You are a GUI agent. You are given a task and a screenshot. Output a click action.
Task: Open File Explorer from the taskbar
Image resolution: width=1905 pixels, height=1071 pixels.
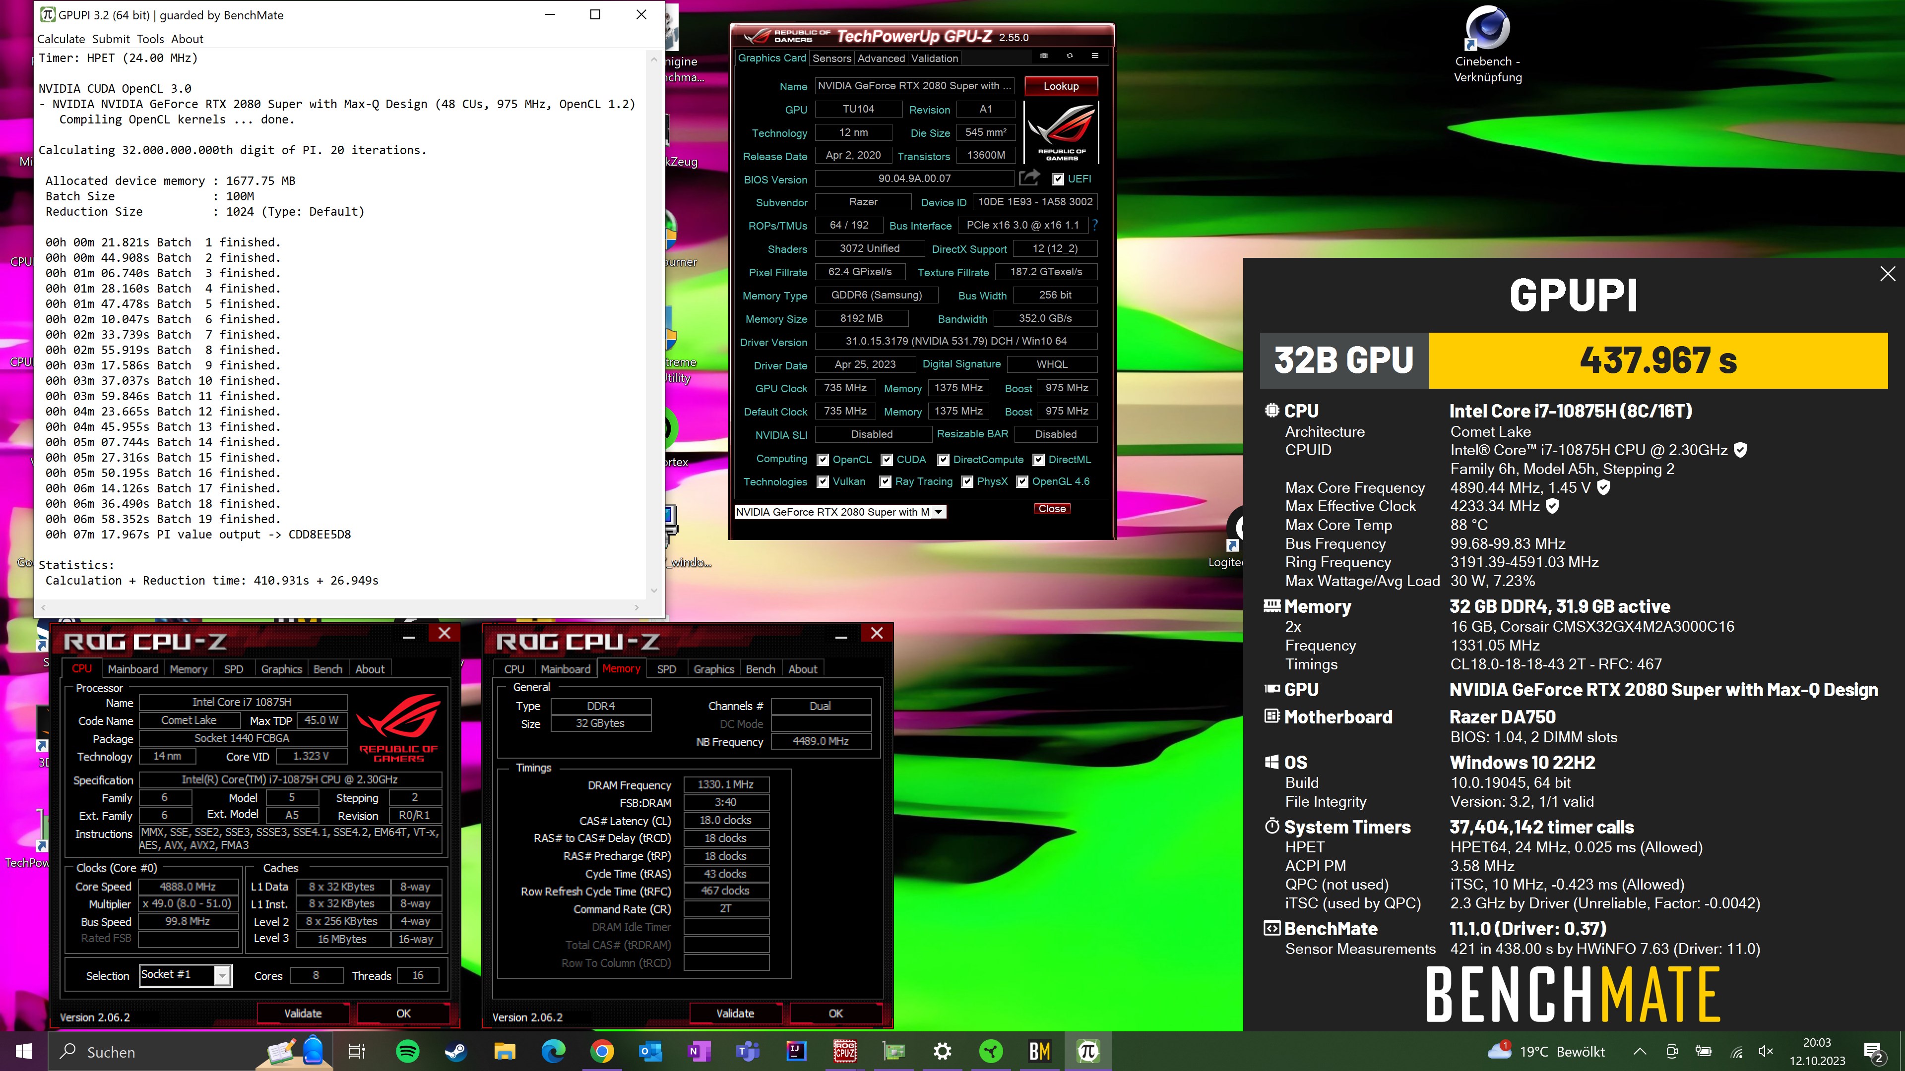pyautogui.click(x=505, y=1051)
